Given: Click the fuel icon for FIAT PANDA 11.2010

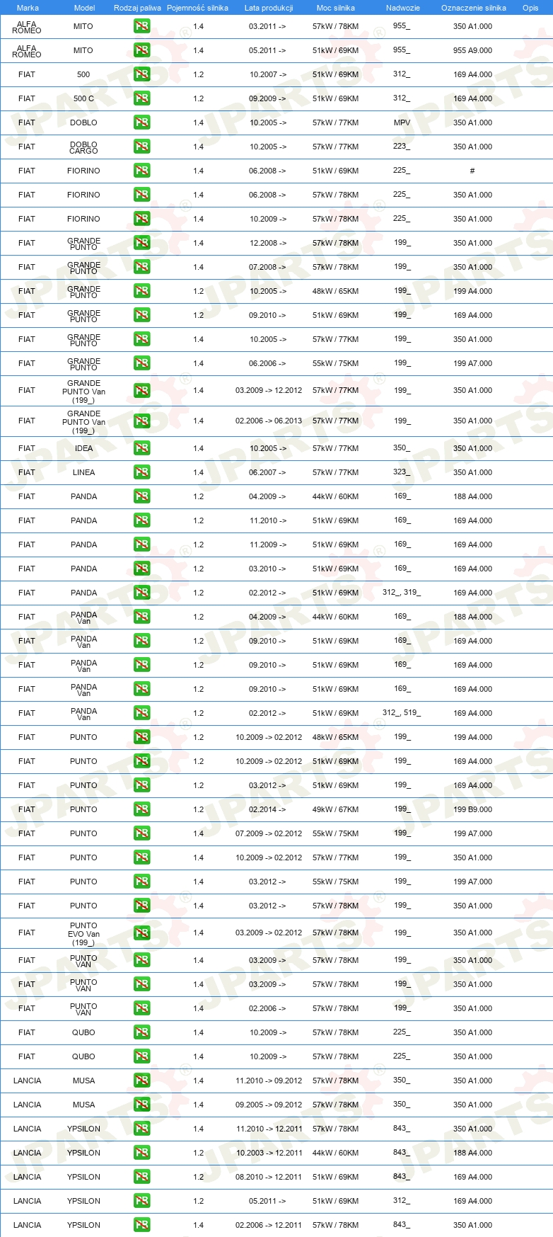Looking at the screenshot, I should tap(141, 520).
